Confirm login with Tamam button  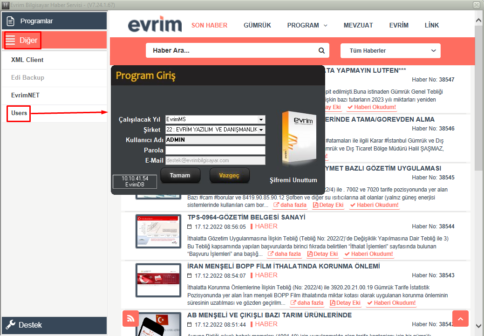(x=180, y=175)
